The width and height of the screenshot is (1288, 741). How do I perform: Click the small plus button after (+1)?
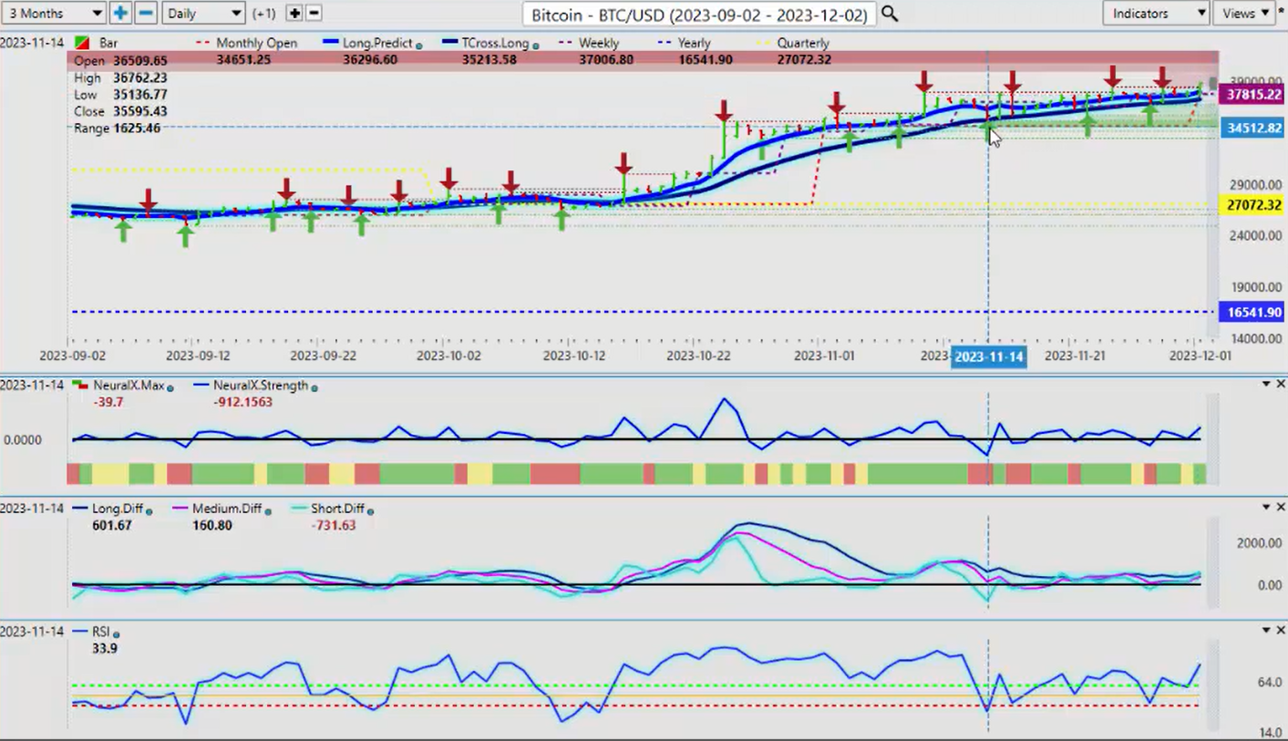294,13
